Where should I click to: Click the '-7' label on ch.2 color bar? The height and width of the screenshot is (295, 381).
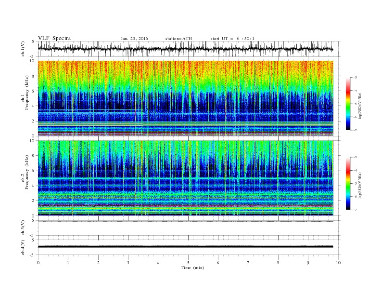[355, 210]
